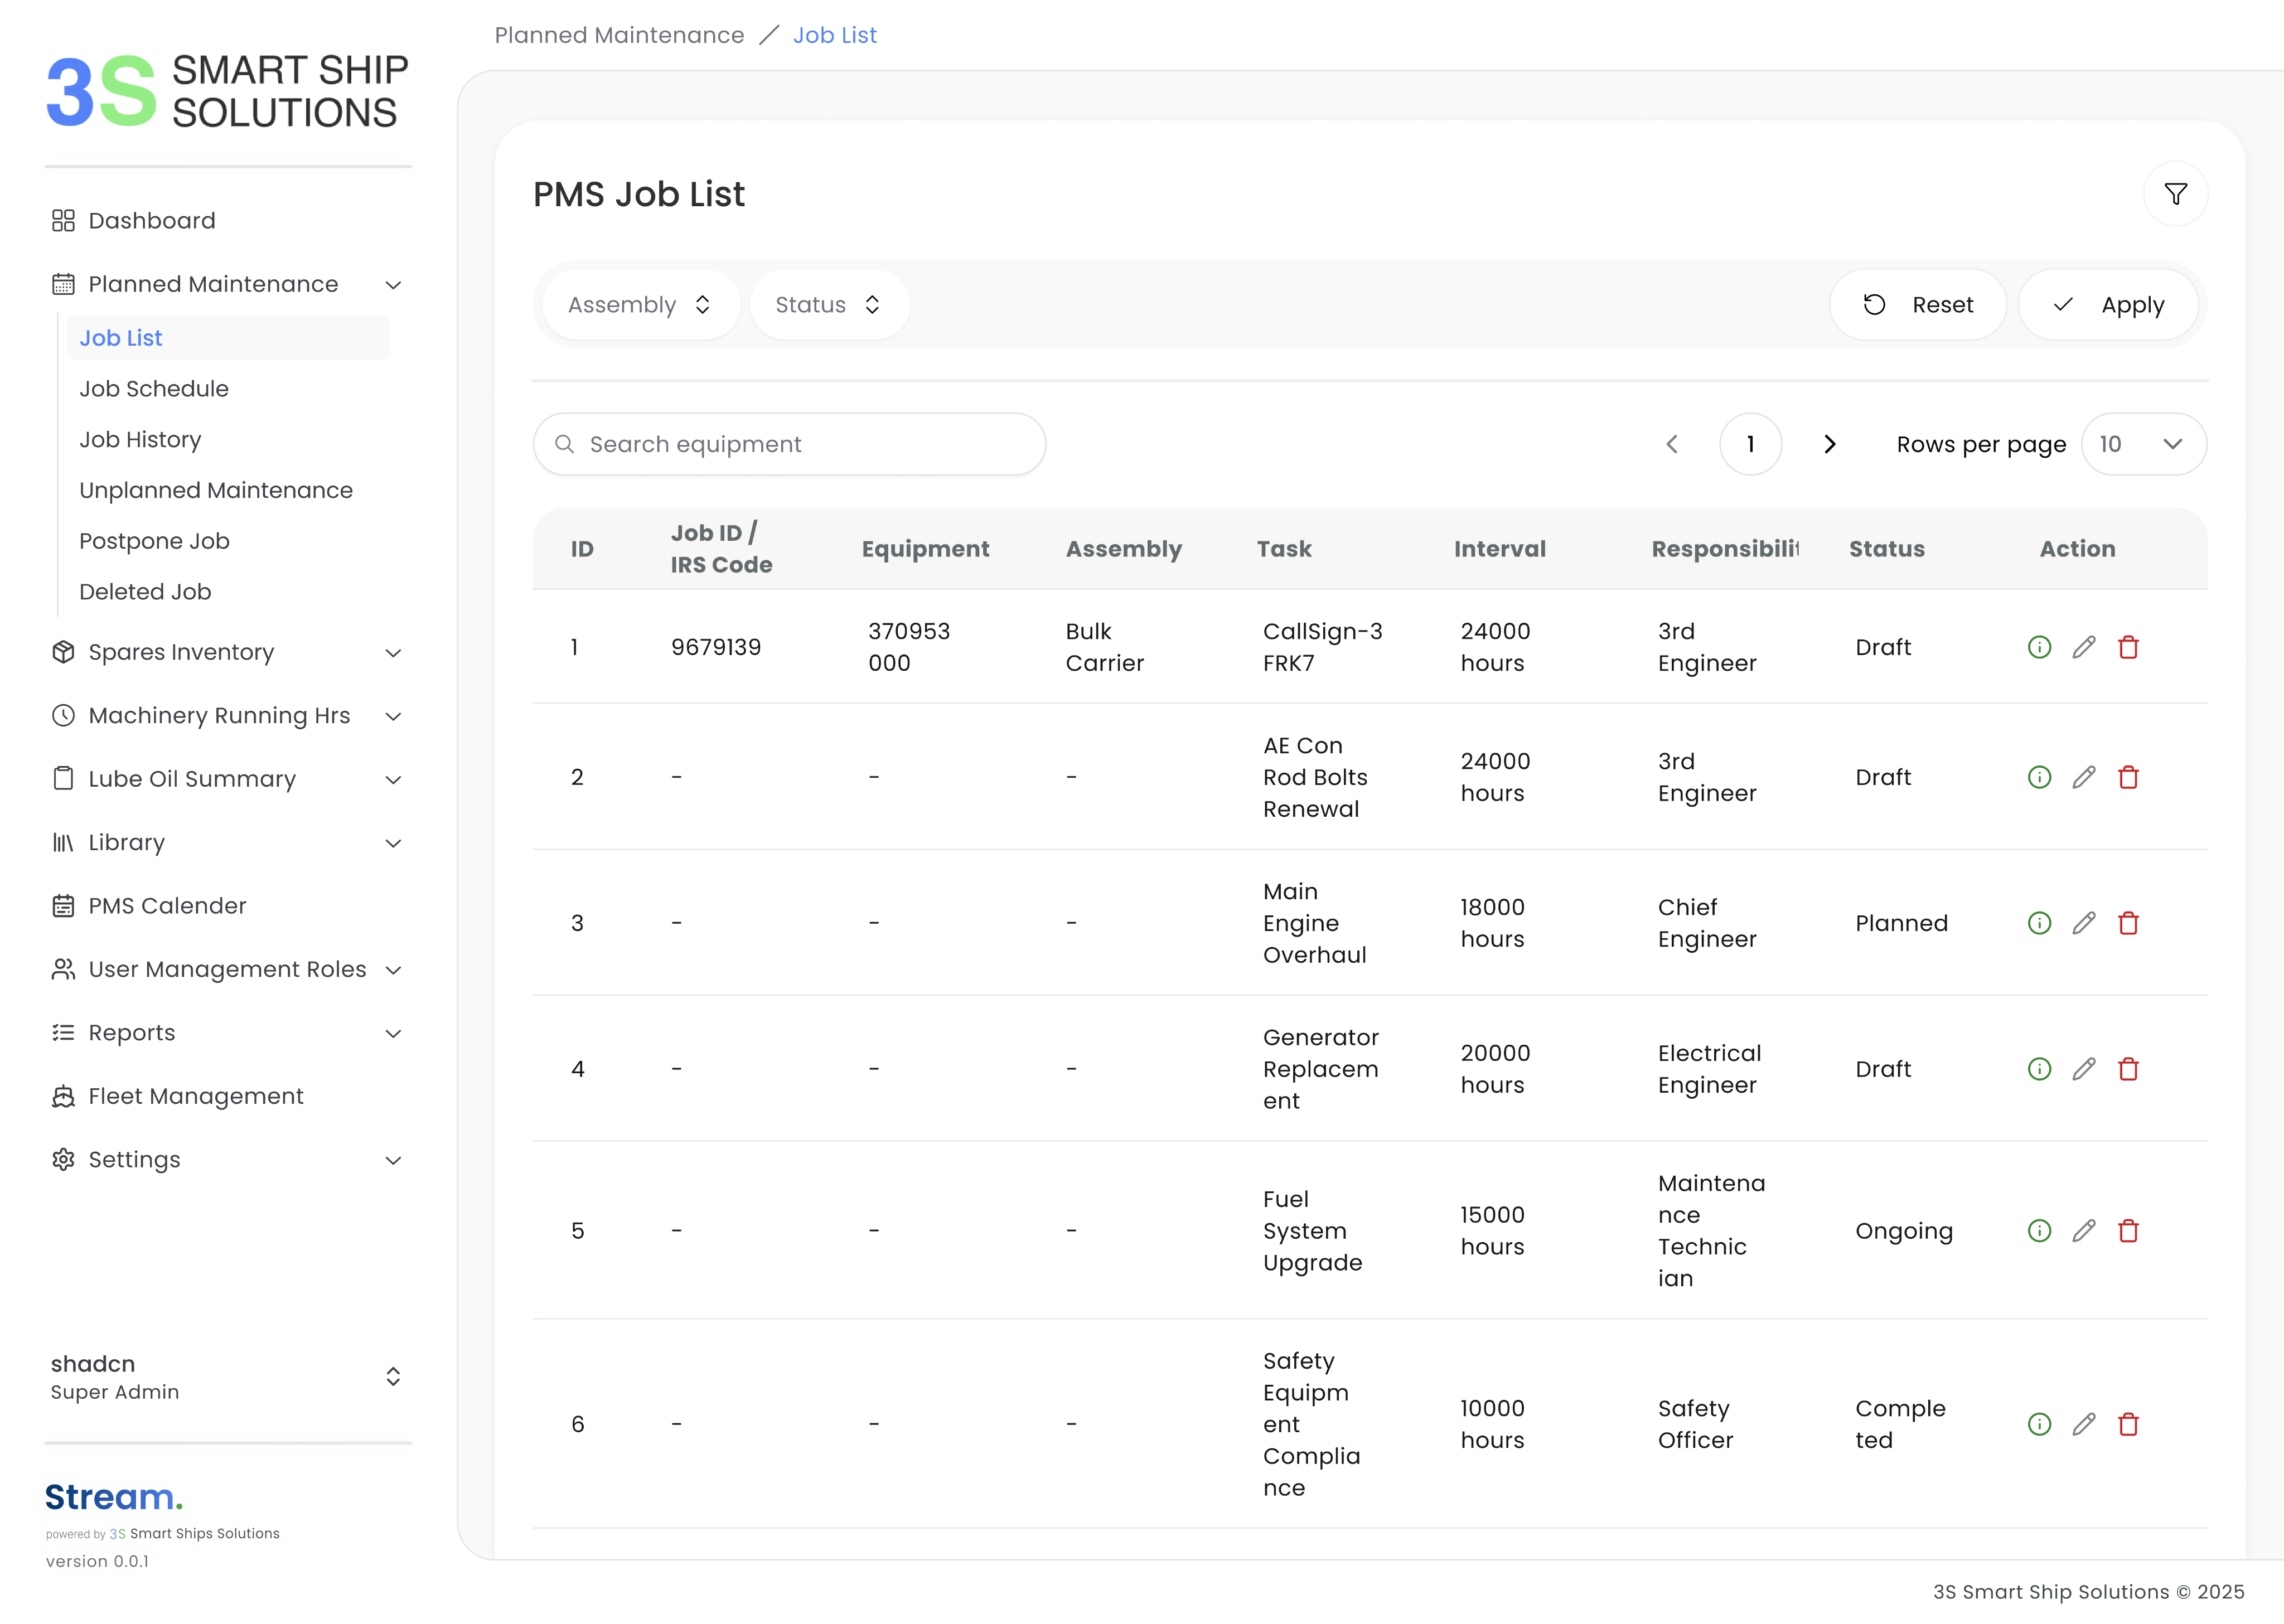2284x1624 pixels.
Task: Click the filter funnel icon
Action: [x=2175, y=194]
